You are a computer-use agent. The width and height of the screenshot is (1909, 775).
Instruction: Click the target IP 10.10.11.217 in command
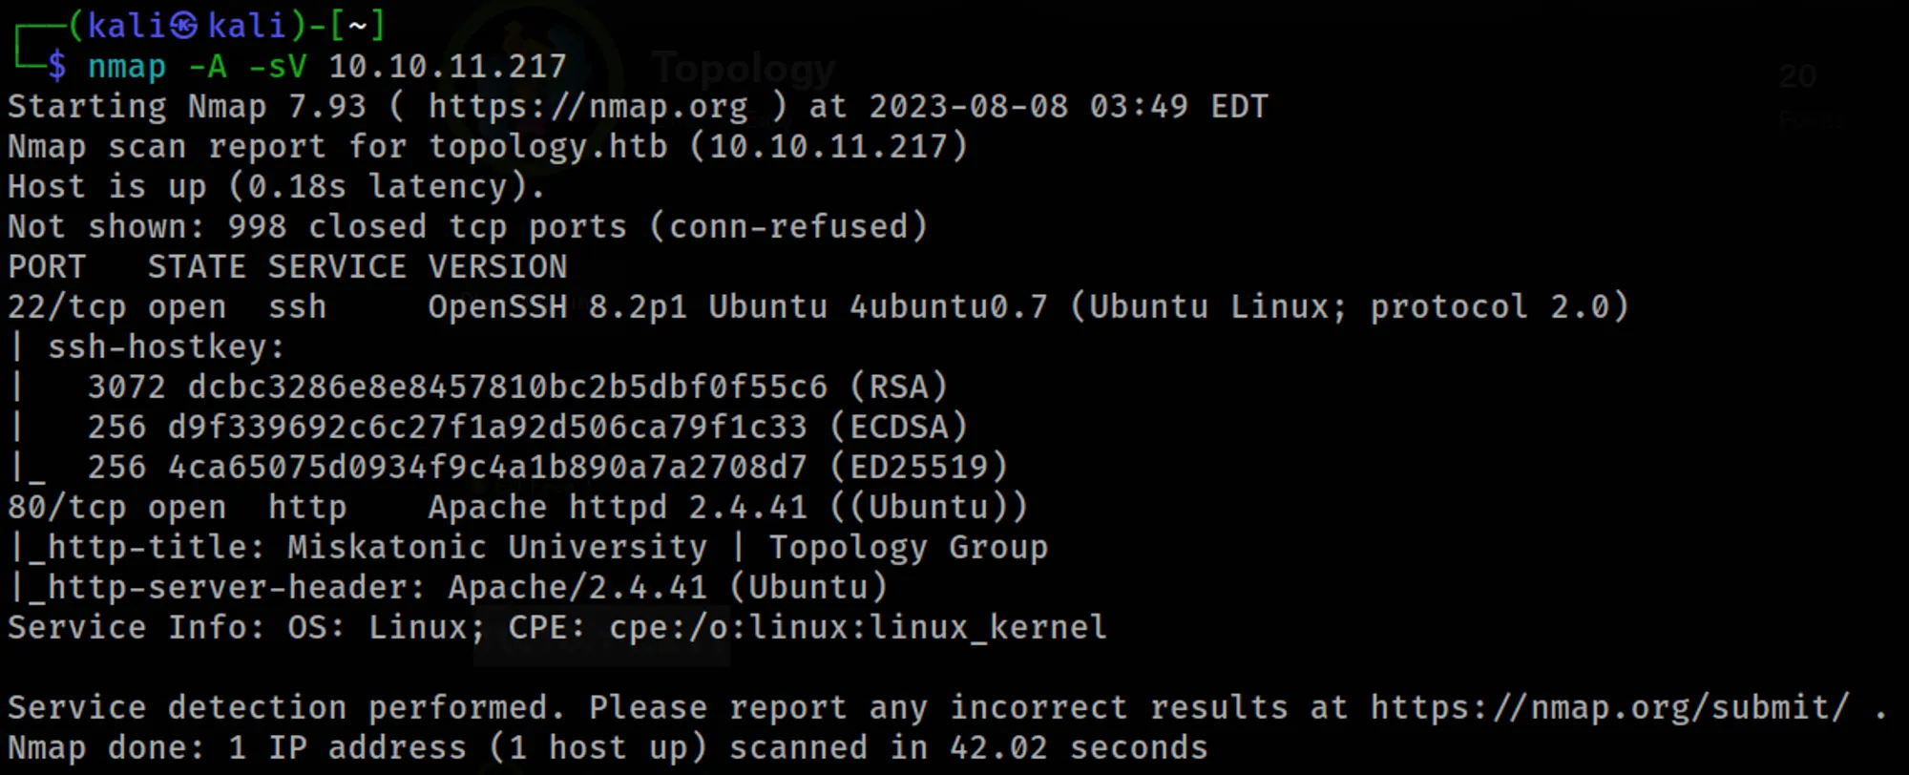click(x=448, y=66)
